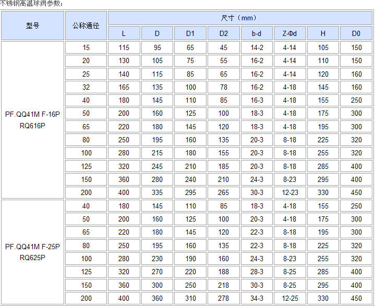Click the D2 value 78
Screen dimensions: 375x306
pyautogui.click(x=224, y=87)
